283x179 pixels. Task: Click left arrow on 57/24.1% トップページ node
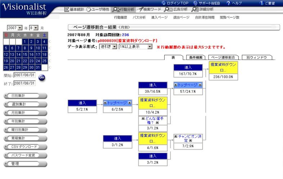(176, 85)
